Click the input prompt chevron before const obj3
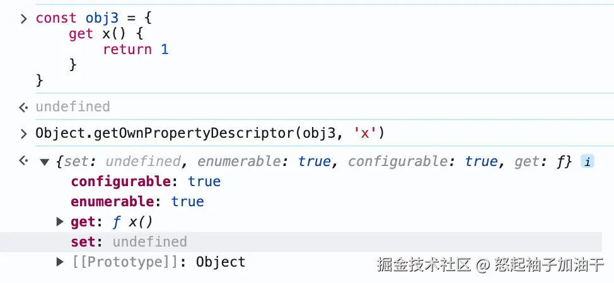Viewport: 614px width, 283px height. (24, 18)
